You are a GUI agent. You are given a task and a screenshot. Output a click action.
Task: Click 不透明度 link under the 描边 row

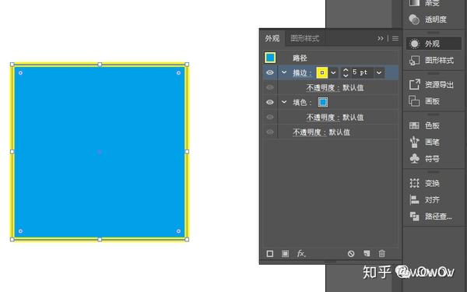pos(322,87)
